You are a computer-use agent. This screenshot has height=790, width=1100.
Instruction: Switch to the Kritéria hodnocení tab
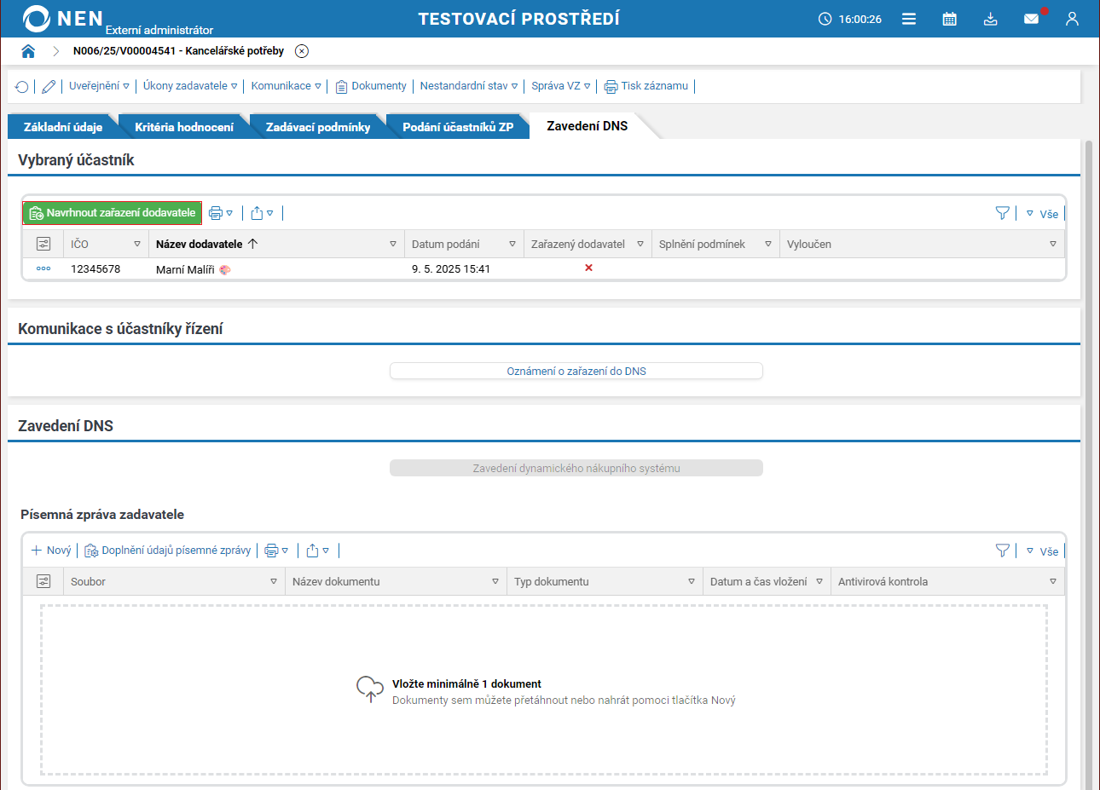tap(183, 127)
